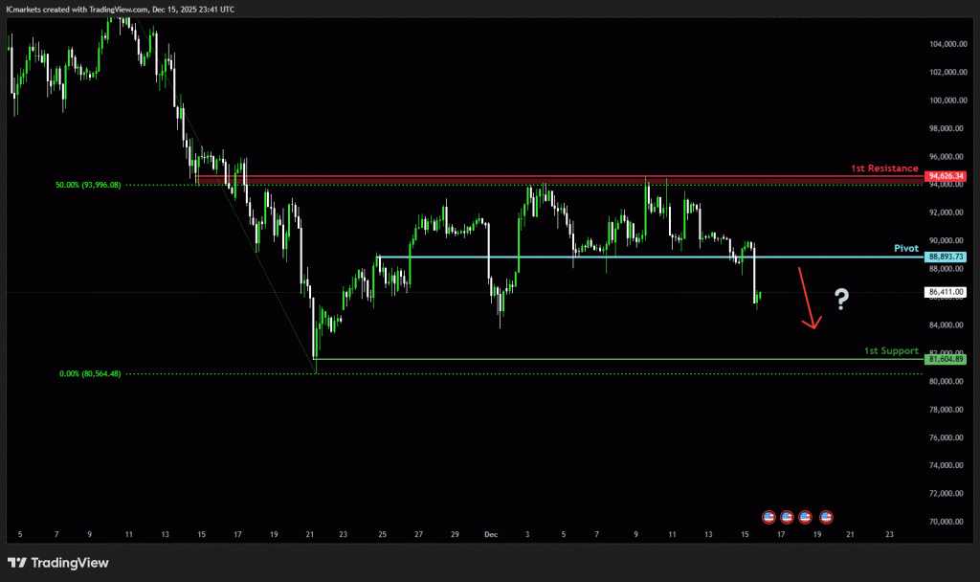Screen dimensions: 980x582
Task: Click the third US flag economic event icon
Action: pos(805,517)
